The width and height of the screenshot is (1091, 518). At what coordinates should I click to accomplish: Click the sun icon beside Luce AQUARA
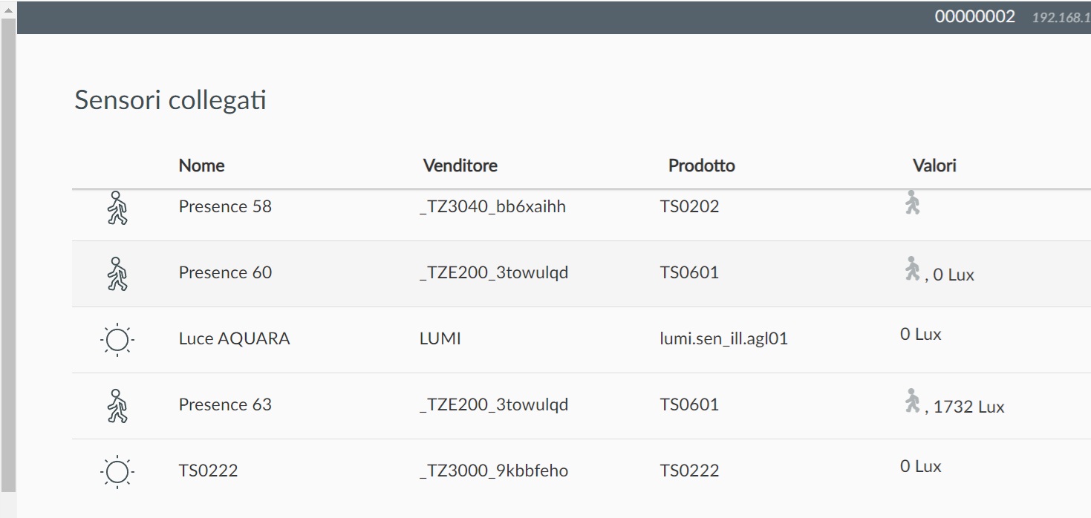point(117,340)
